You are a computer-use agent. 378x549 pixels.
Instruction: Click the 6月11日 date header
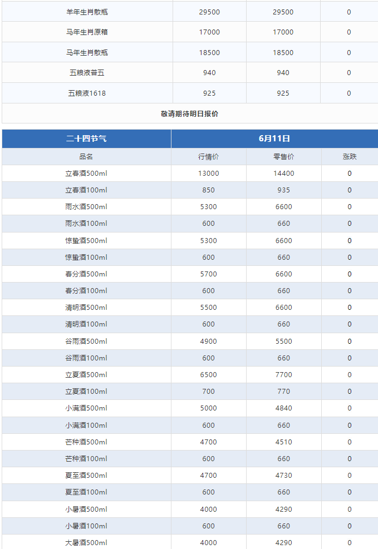pos(274,139)
